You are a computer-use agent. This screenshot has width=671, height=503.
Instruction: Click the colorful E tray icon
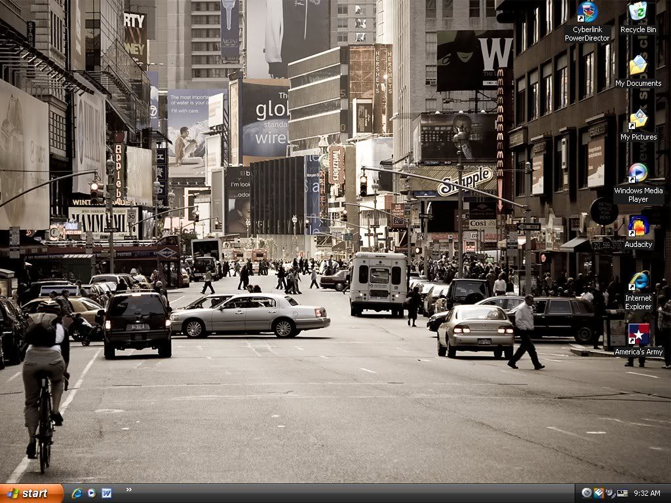[x=599, y=493]
